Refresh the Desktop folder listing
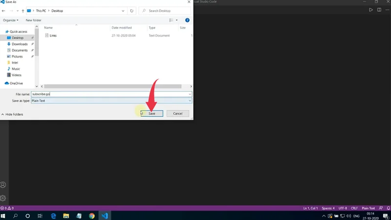Screen dimensions: 391x220 point(131,11)
